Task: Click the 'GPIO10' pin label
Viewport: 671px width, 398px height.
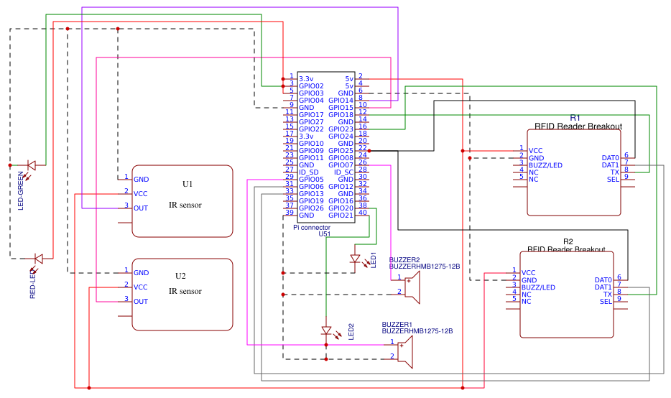Action: (311, 144)
